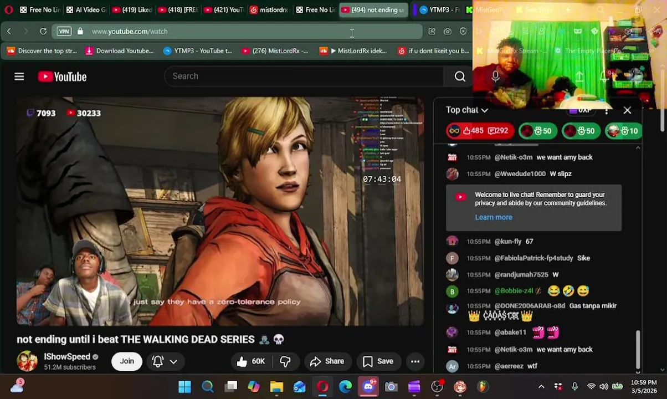
Task: Switch to the (421) YouTube tab
Action: pos(223,9)
